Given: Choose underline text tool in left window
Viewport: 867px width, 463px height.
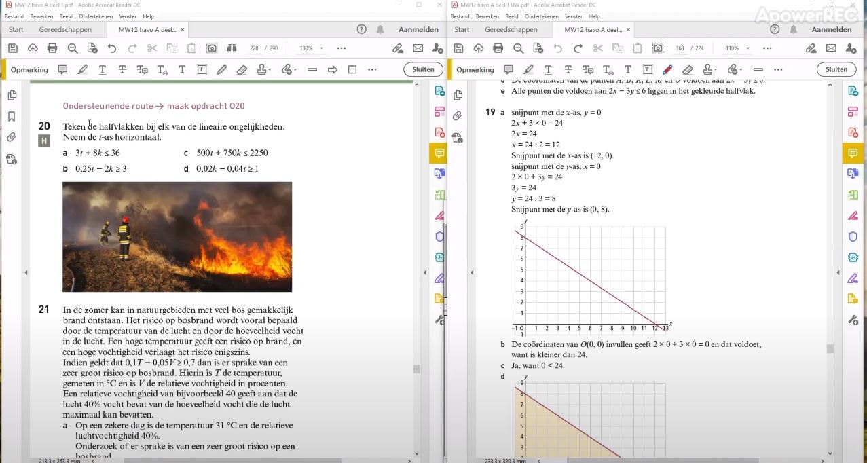Looking at the screenshot, I should [x=103, y=69].
